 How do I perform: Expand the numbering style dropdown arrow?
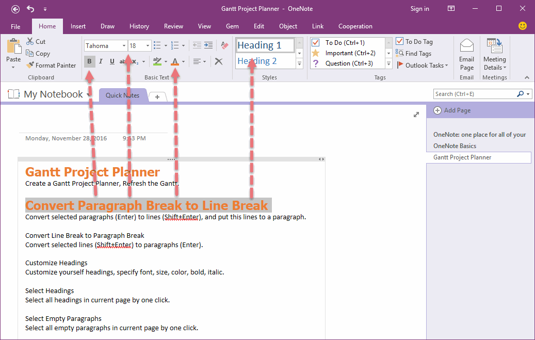184,46
